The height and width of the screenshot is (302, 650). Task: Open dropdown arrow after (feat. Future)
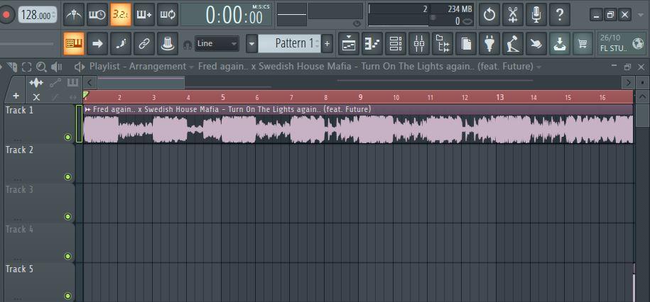tap(538, 67)
